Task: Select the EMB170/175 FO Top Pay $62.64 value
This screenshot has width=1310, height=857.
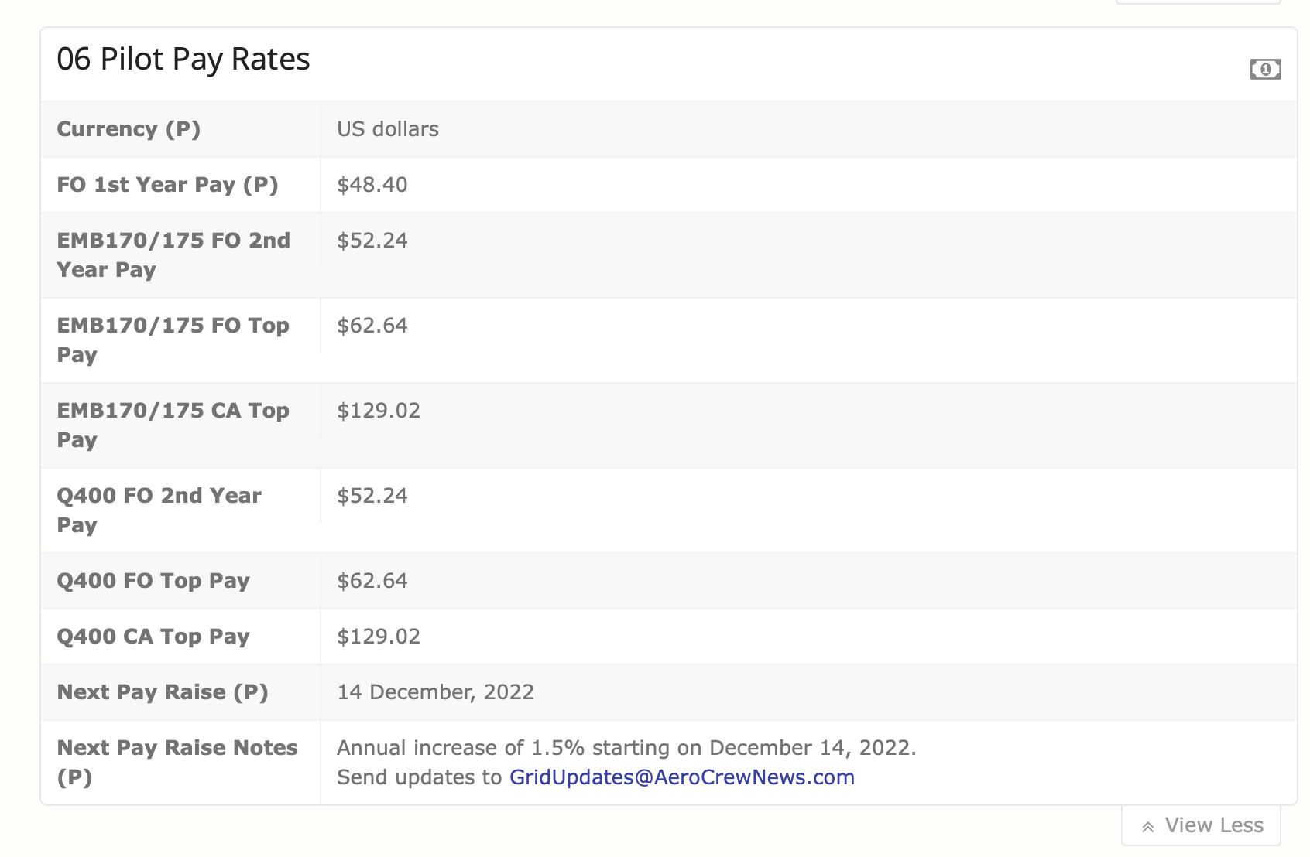Action: (372, 325)
